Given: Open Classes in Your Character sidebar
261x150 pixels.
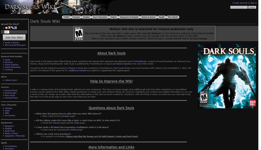Looking at the screenshot, I should 9,108.
